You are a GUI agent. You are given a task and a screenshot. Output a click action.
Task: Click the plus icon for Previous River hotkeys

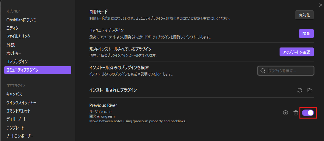click(x=285, y=113)
